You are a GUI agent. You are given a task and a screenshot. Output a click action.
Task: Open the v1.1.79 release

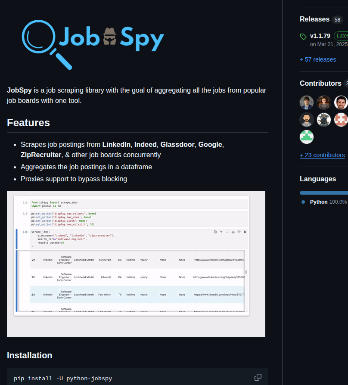pos(320,36)
